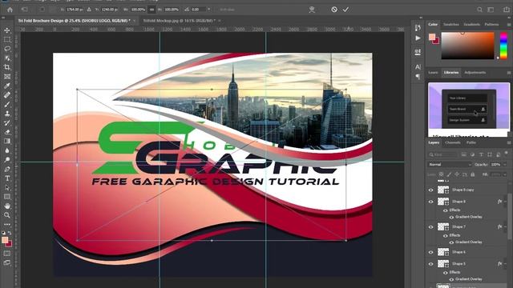This screenshot has width=513, height=288.
Task: Select the Horizontal Type tool
Action: coord(7,178)
